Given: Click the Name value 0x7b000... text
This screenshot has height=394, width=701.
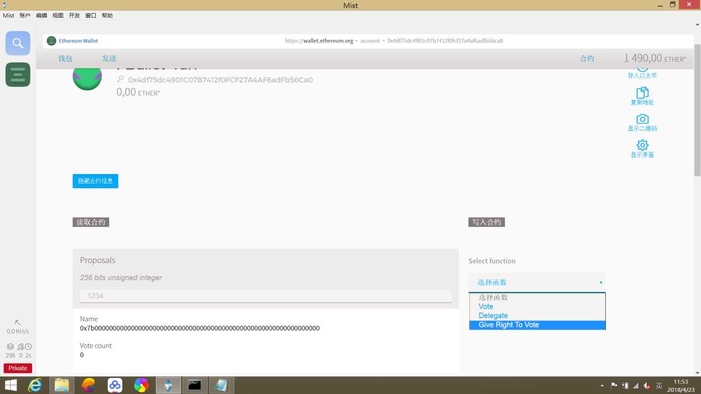Looking at the screenshot, I should (200, 328).
